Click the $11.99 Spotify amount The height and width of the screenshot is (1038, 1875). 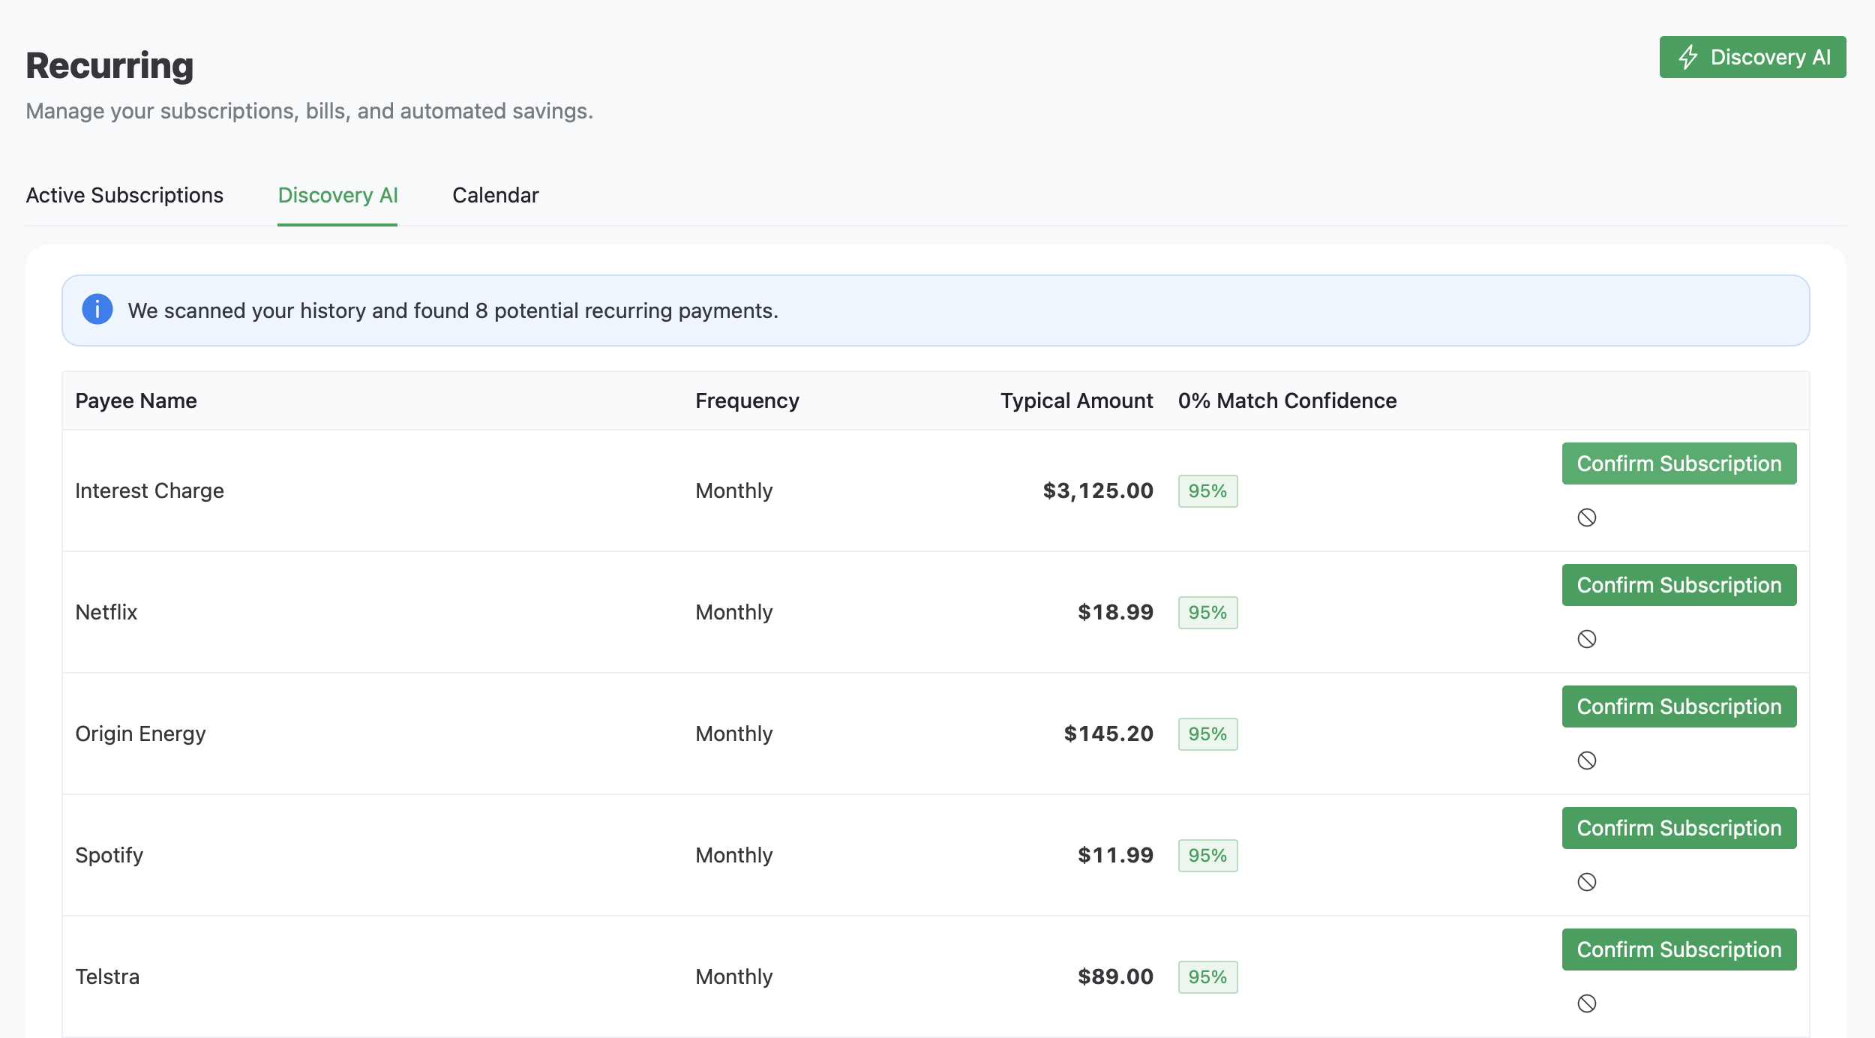[x=1115, y=855]
